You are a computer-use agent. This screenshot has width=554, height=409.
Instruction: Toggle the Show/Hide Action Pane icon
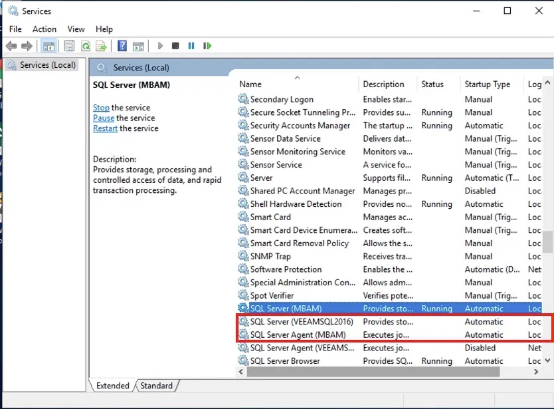(x=138, y=46)
